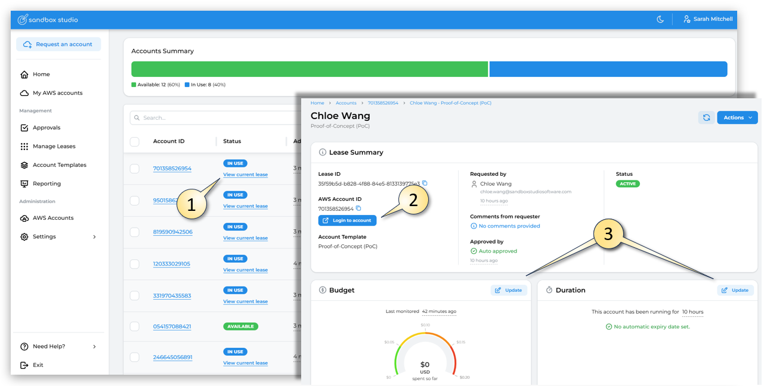Toggle dark mode moon icon
The width and height of the screenshot is (764, 386).
pyautogui.click(x=660, y=19)
